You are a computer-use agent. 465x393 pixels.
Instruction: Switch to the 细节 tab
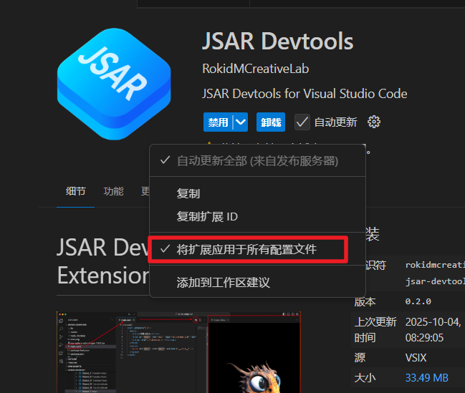76,191
